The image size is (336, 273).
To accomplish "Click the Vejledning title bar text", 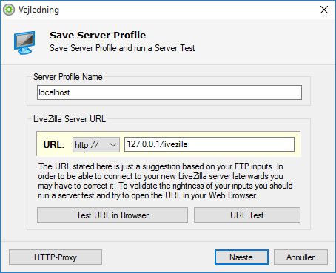I will click(x=38, y=10).
